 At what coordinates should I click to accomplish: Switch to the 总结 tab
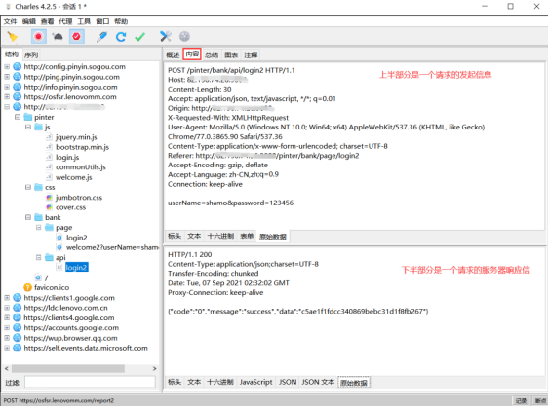[212, 55]
